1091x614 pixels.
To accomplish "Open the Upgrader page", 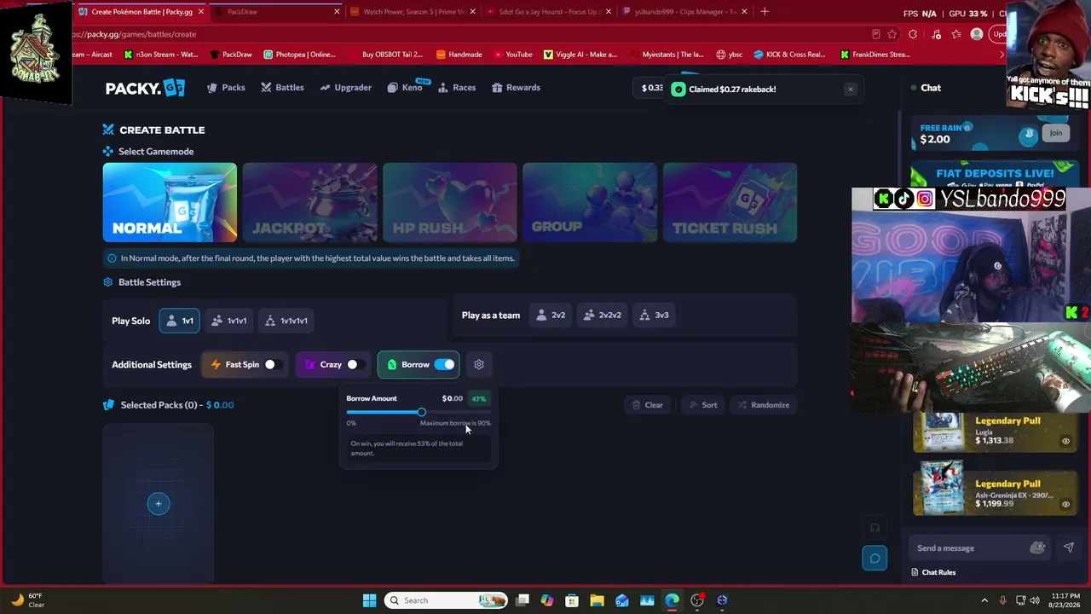I will [345, 88].
